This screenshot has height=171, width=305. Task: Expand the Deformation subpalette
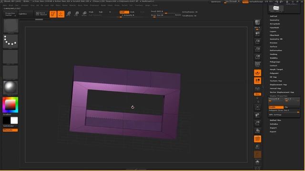click(276, 50)
